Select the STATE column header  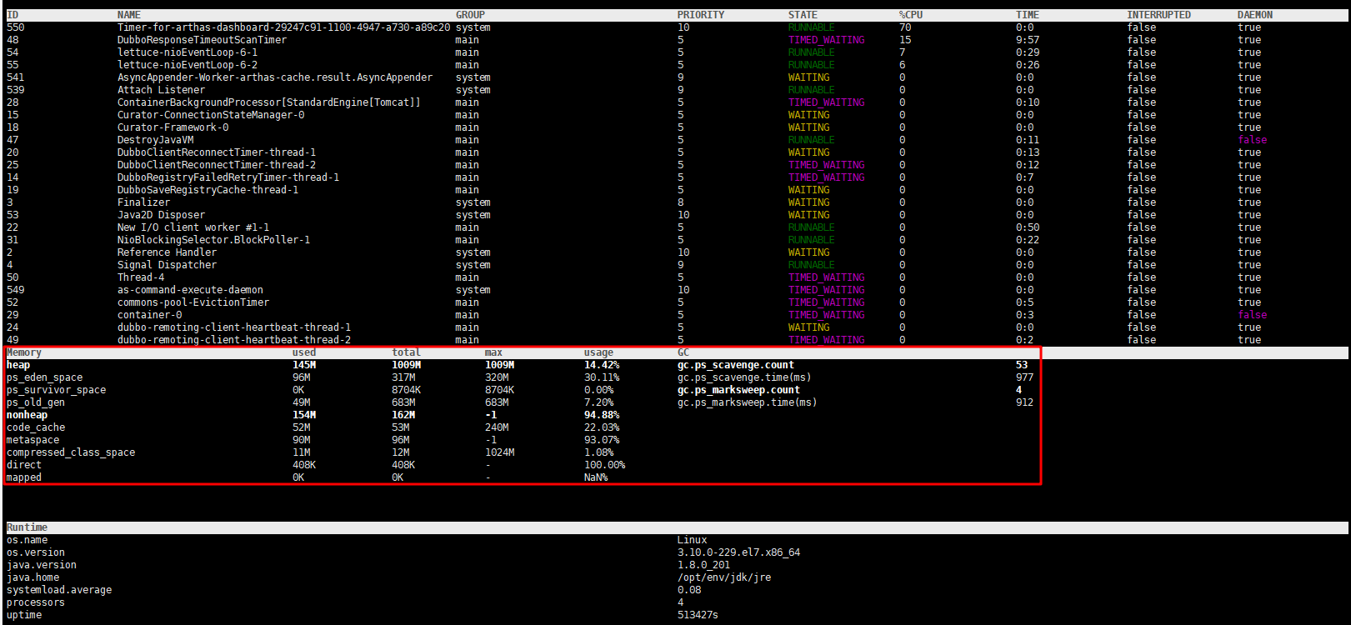tap(803, 15)
